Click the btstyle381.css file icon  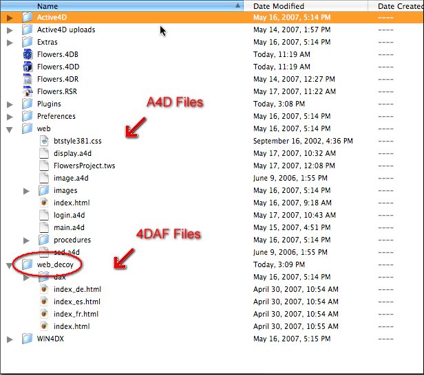[x=43, y=141]
